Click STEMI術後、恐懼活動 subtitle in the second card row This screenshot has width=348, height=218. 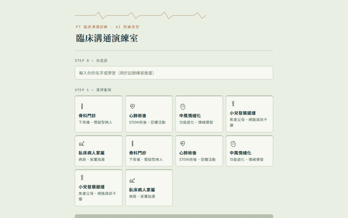point(197,160)
